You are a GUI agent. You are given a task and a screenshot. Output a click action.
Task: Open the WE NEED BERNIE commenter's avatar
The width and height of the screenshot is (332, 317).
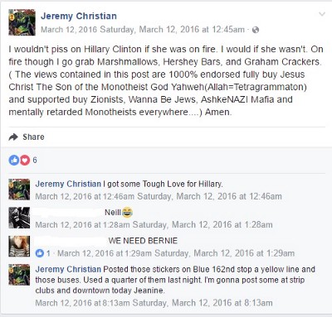(x=19, y=247)
